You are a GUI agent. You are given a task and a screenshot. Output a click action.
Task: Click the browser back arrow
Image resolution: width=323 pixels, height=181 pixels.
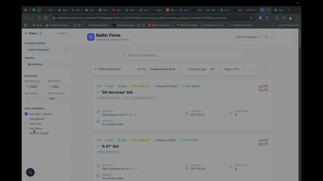coord(26,18)
